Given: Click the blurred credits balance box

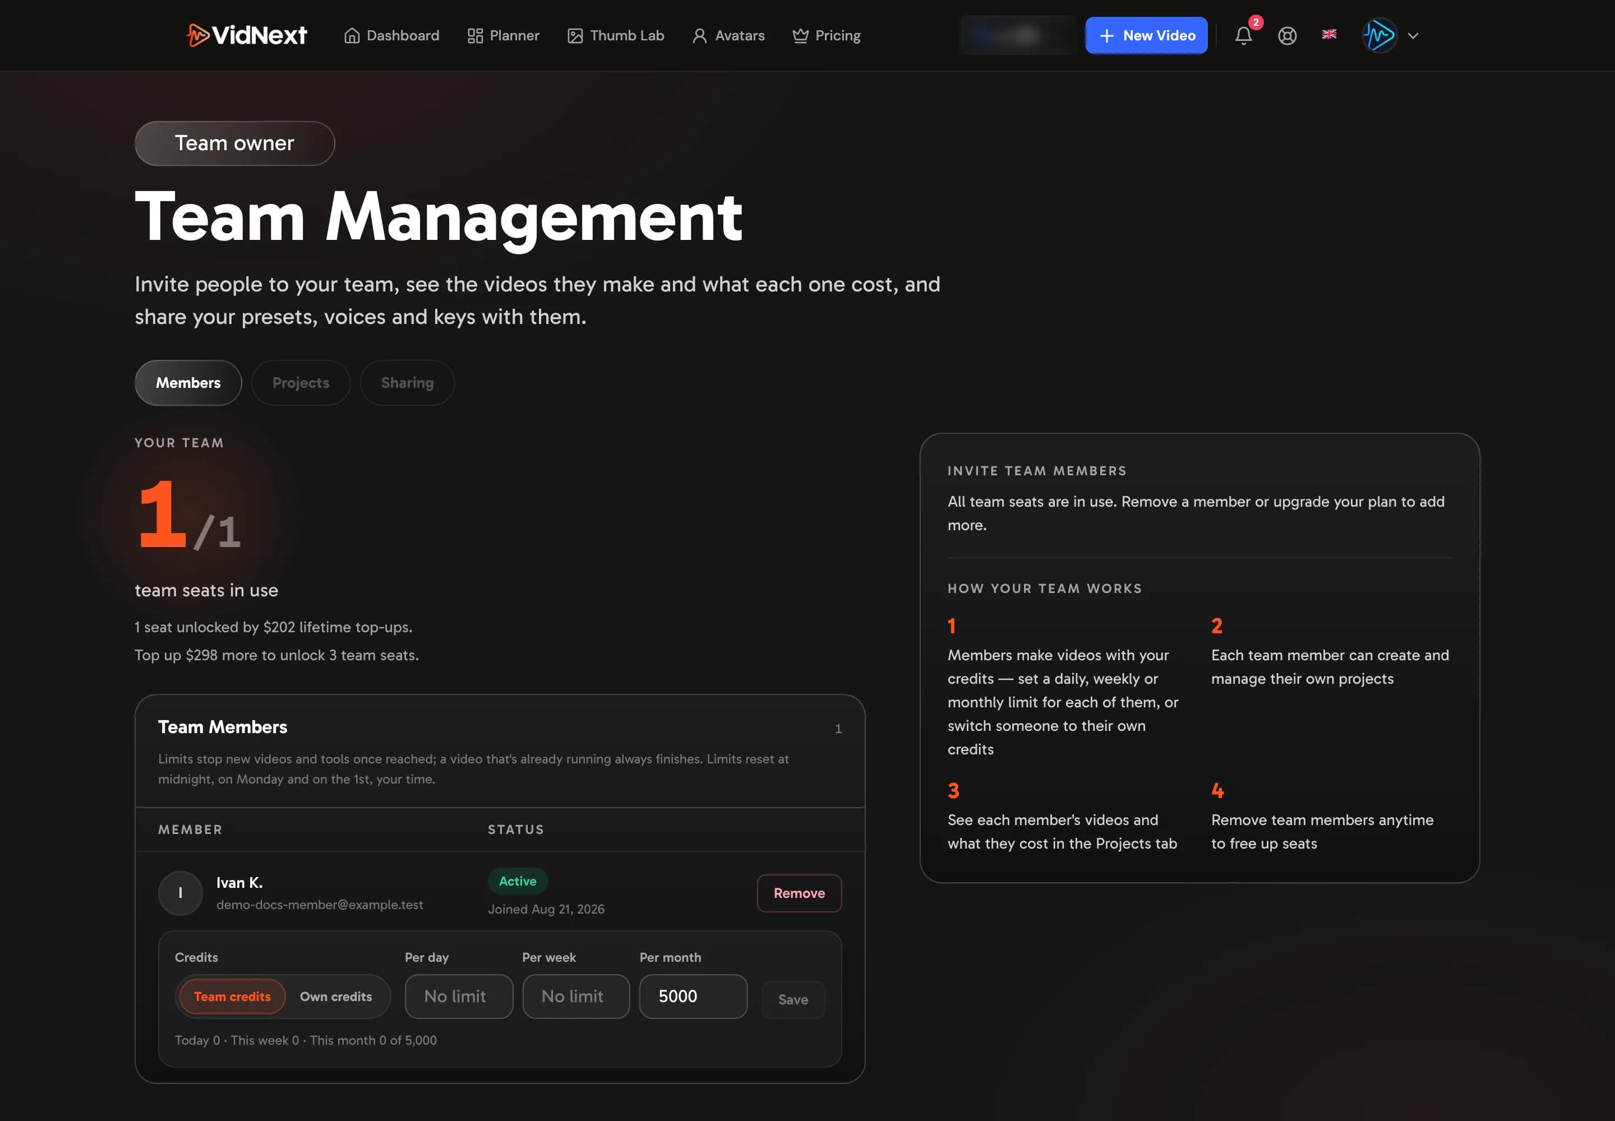Looking at the screenshot, I should click(1018, 35).
